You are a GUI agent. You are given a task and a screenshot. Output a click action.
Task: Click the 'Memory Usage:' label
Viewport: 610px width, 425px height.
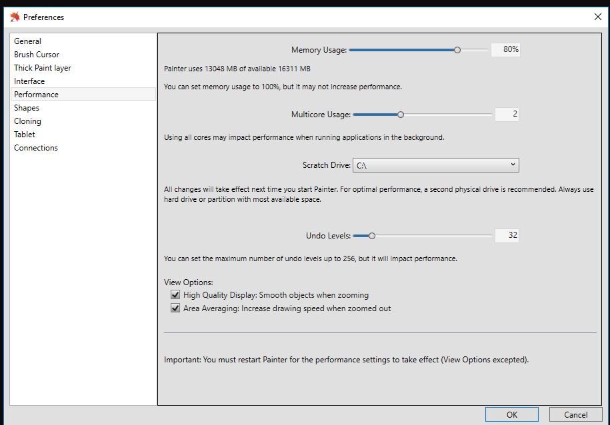pyautogui.click(x=319, y=50)
